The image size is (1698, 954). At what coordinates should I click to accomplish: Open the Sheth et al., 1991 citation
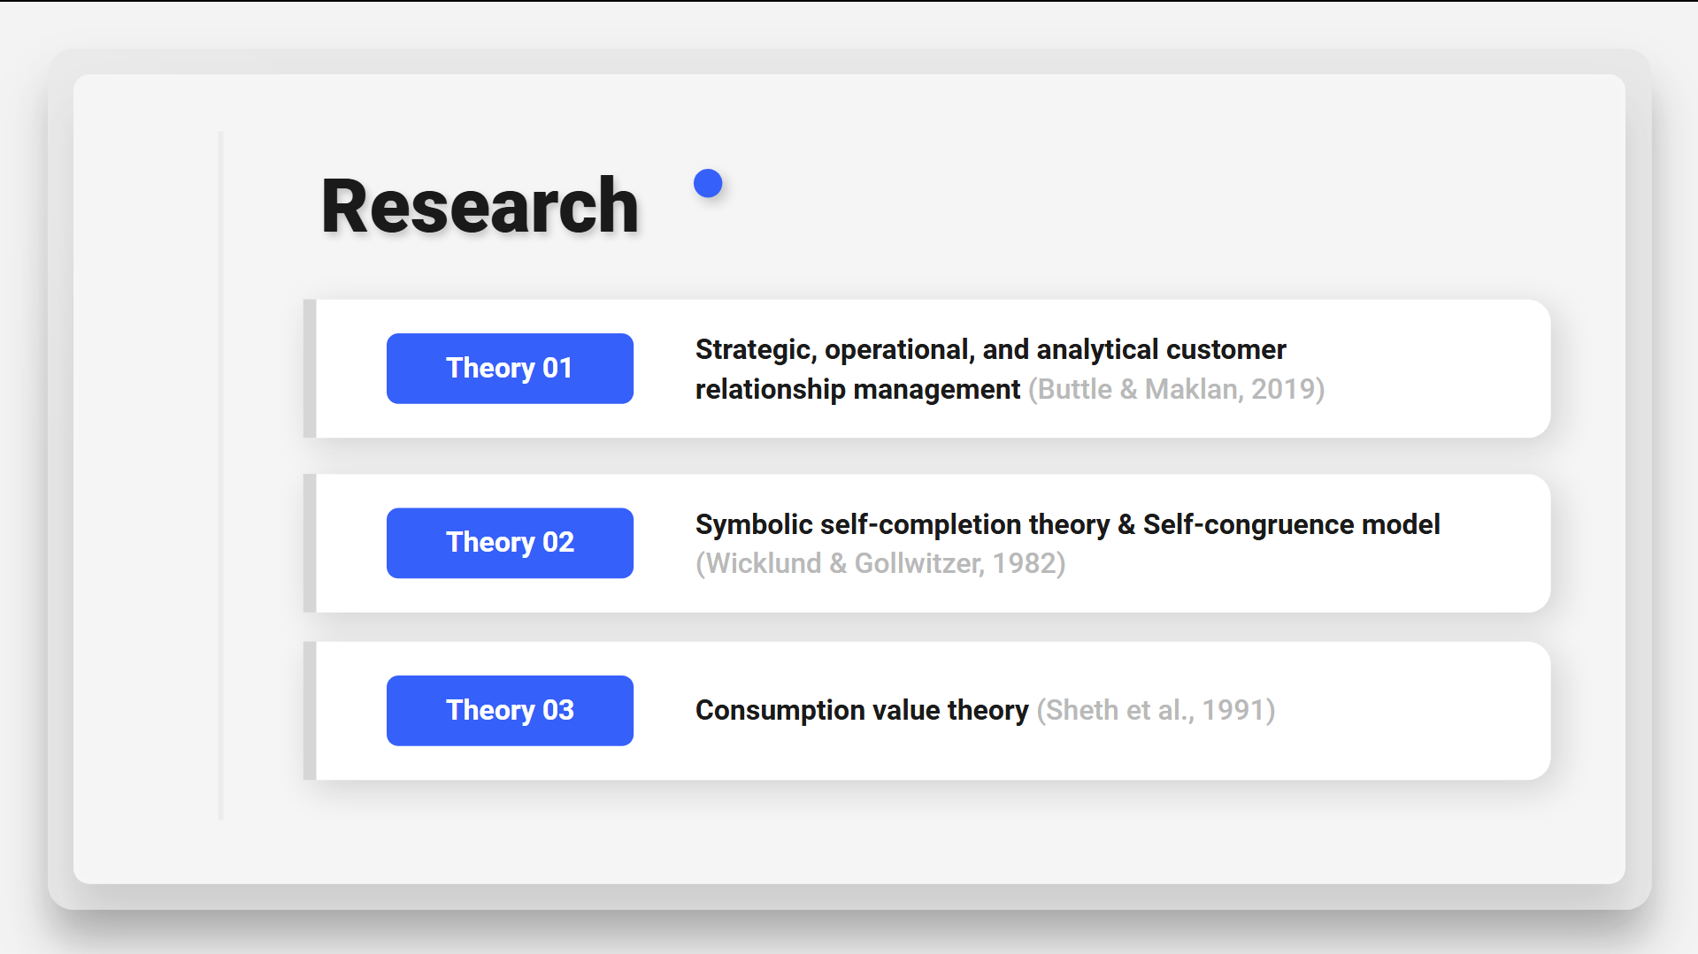(1156, 710)
